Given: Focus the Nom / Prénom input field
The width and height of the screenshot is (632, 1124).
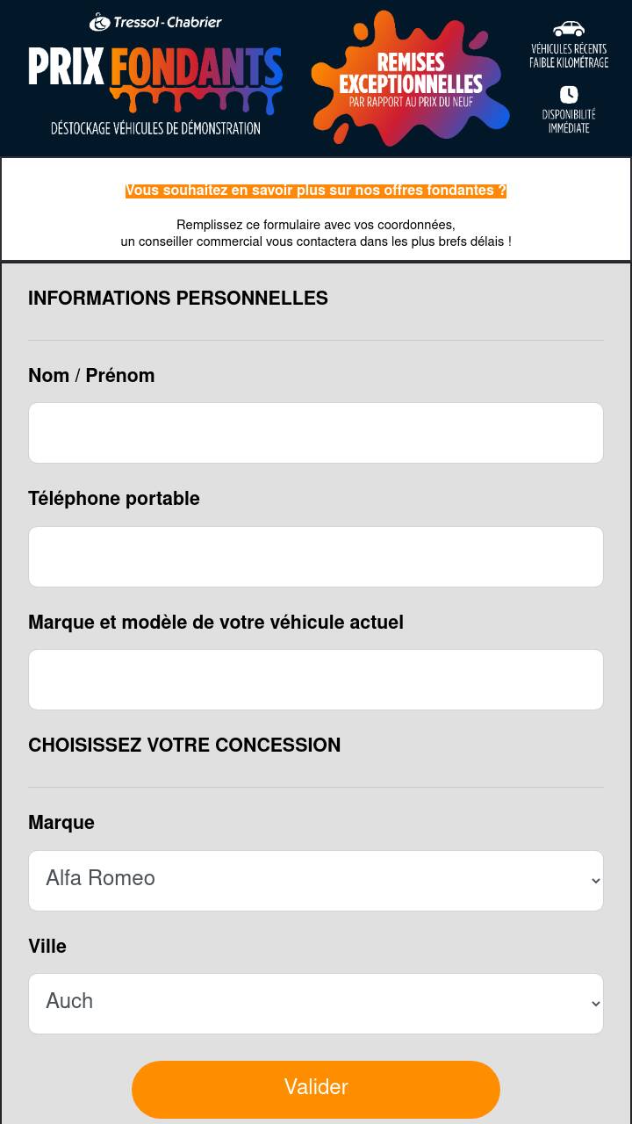Looking at the screenshot, I should 316,433.
